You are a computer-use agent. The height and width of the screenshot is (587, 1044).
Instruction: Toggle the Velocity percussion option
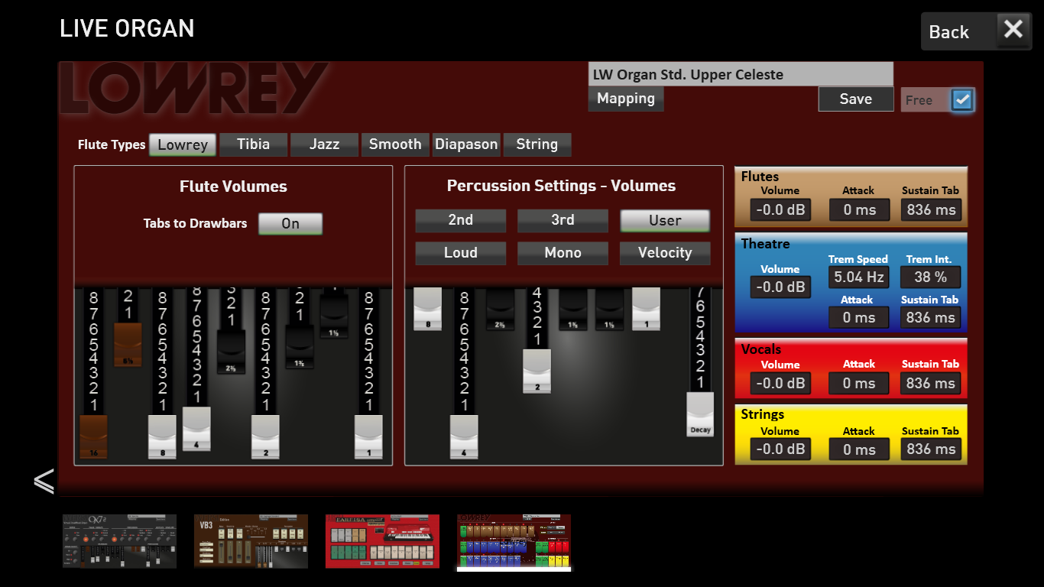tap(665, 253)
